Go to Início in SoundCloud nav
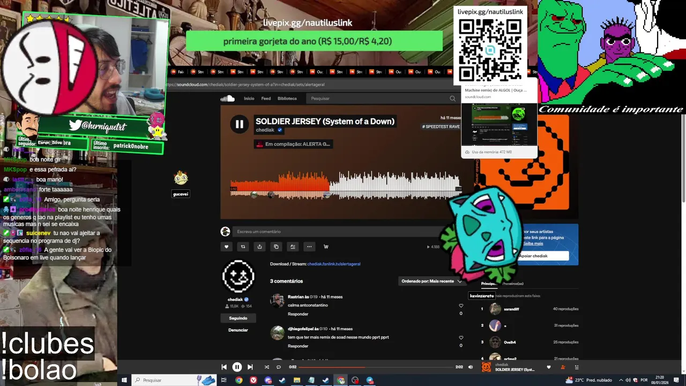The width and height of the screenshot is (686, 386). point(249,99)
